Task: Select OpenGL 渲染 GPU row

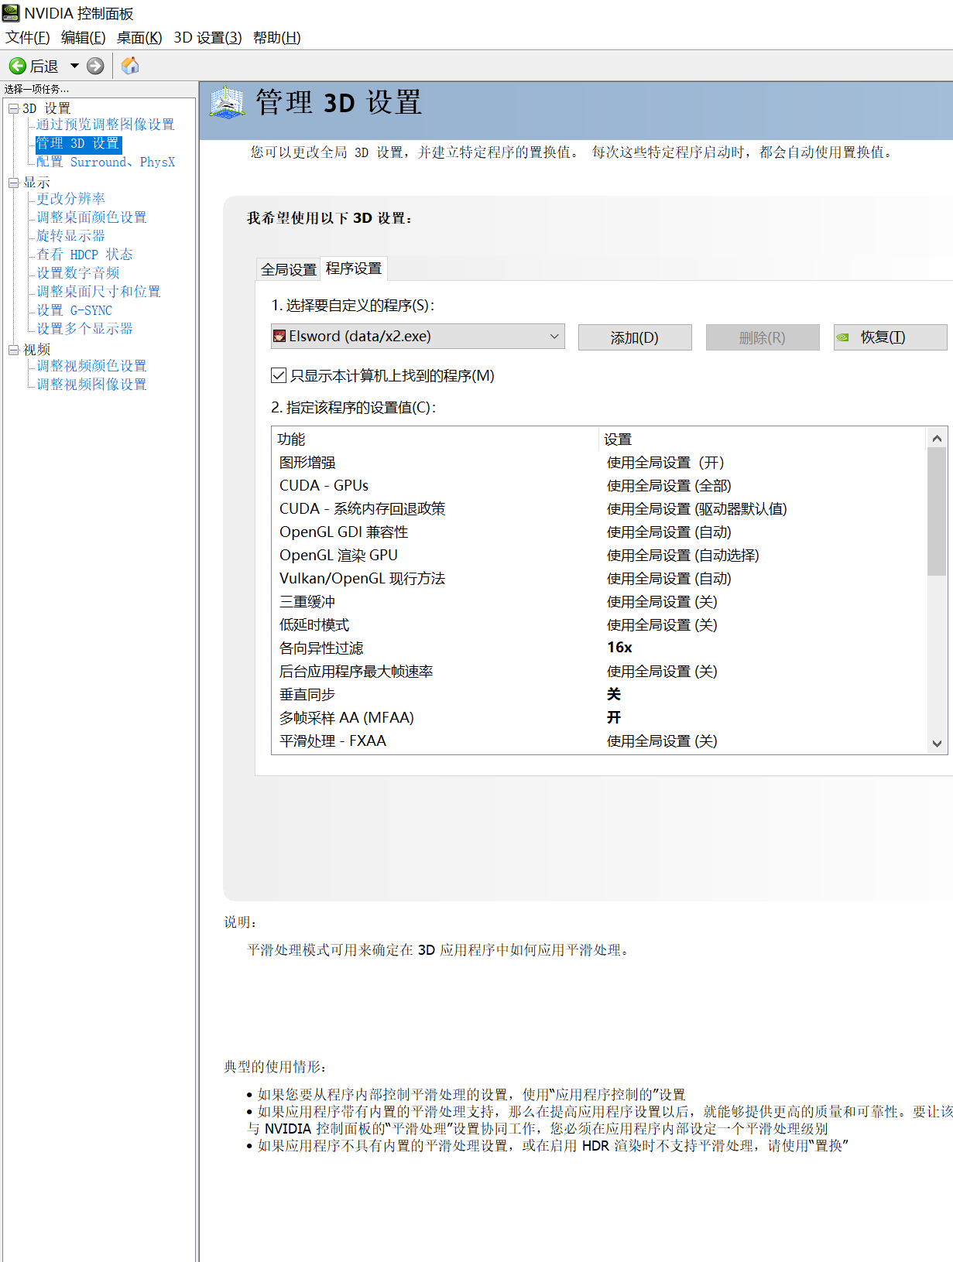Action: (x=599, y=556)
